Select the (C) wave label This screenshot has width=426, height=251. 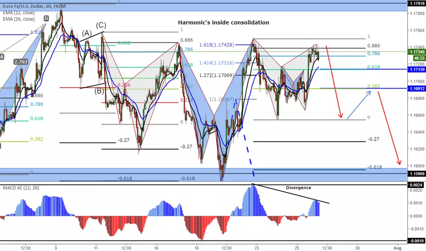point(101,26)
